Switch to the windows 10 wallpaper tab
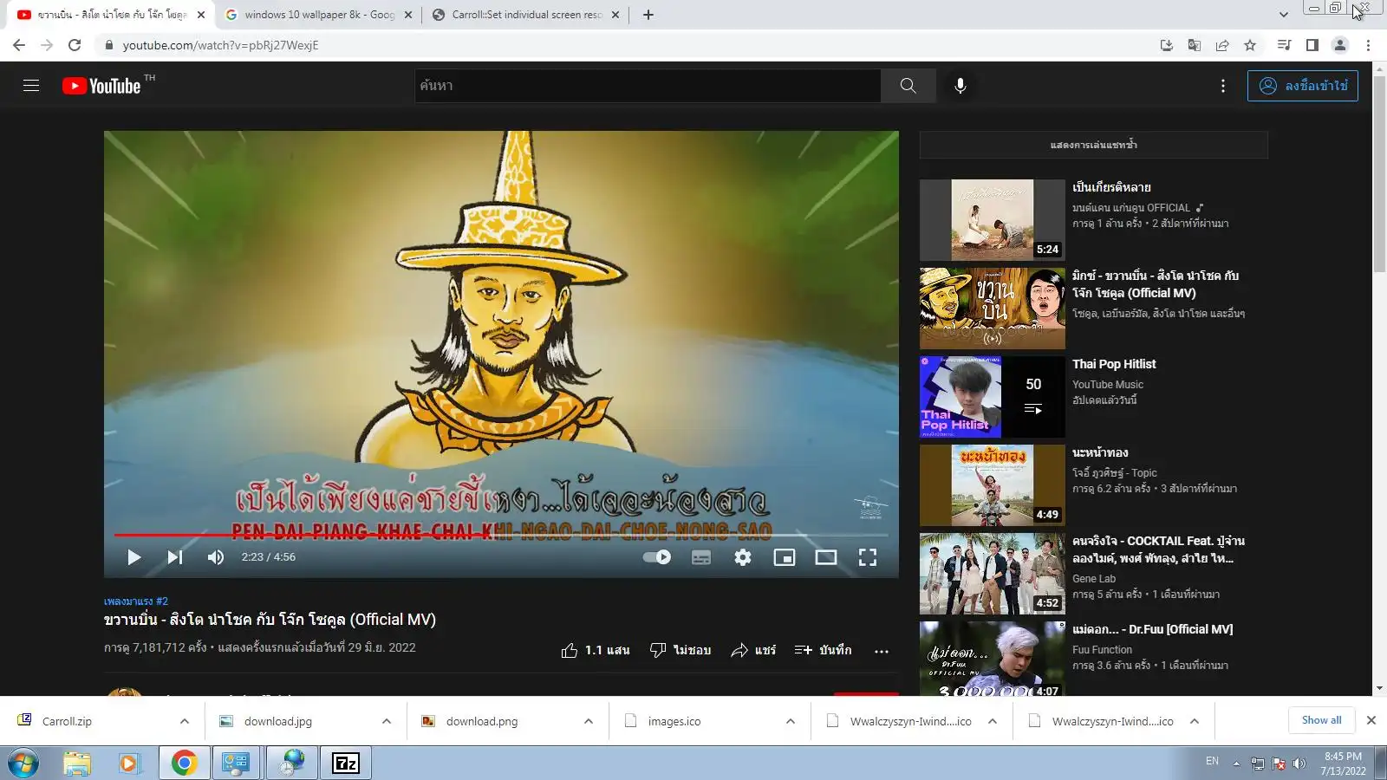The width and height of the screenshot is (1387, 780). click(x=317, y=15)
